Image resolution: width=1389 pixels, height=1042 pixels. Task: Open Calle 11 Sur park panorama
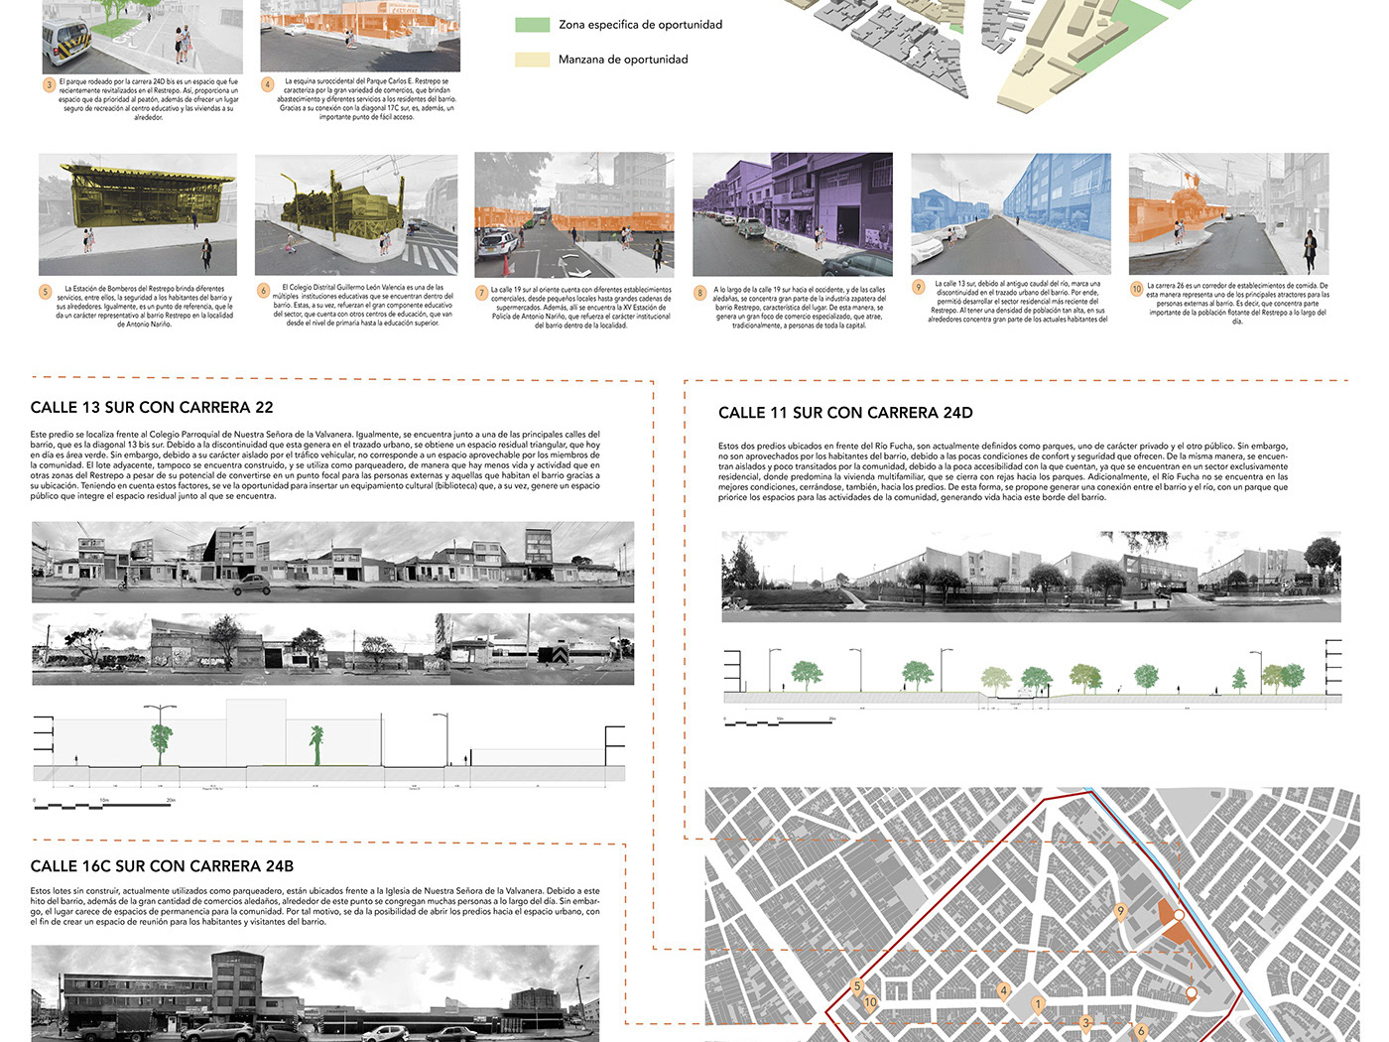tap(1031, 577)
